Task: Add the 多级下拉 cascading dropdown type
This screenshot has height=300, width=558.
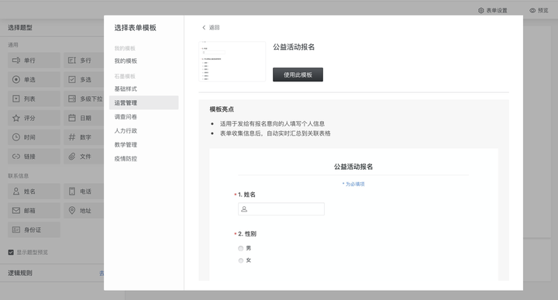Action: coord(84,99)
